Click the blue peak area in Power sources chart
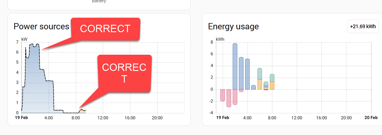This screenshot has width=382, height=135. pos(33,71)
